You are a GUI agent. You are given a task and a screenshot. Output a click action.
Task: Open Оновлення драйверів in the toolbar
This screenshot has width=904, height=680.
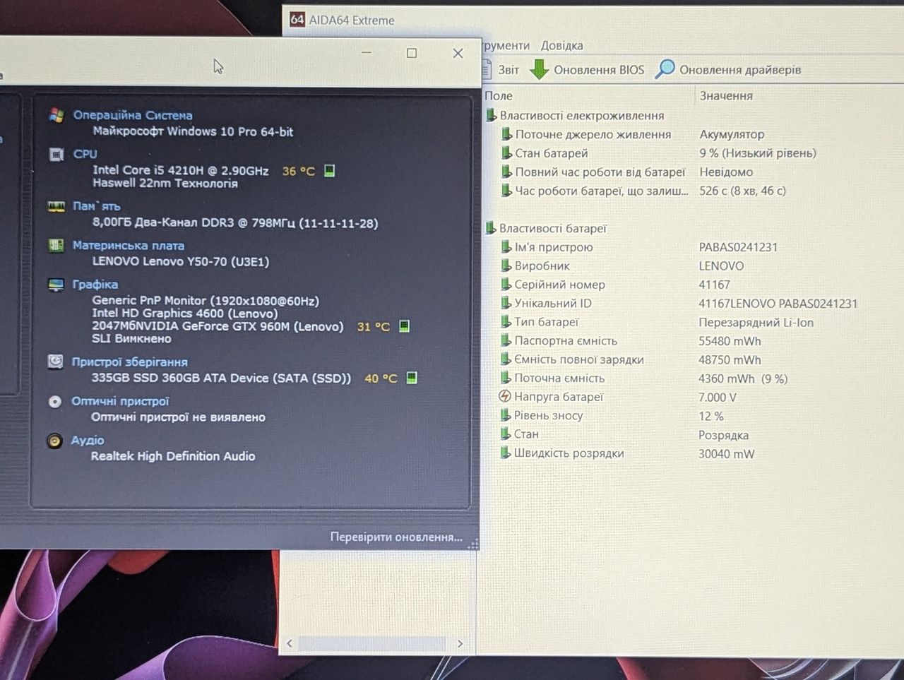click(728, 69)
